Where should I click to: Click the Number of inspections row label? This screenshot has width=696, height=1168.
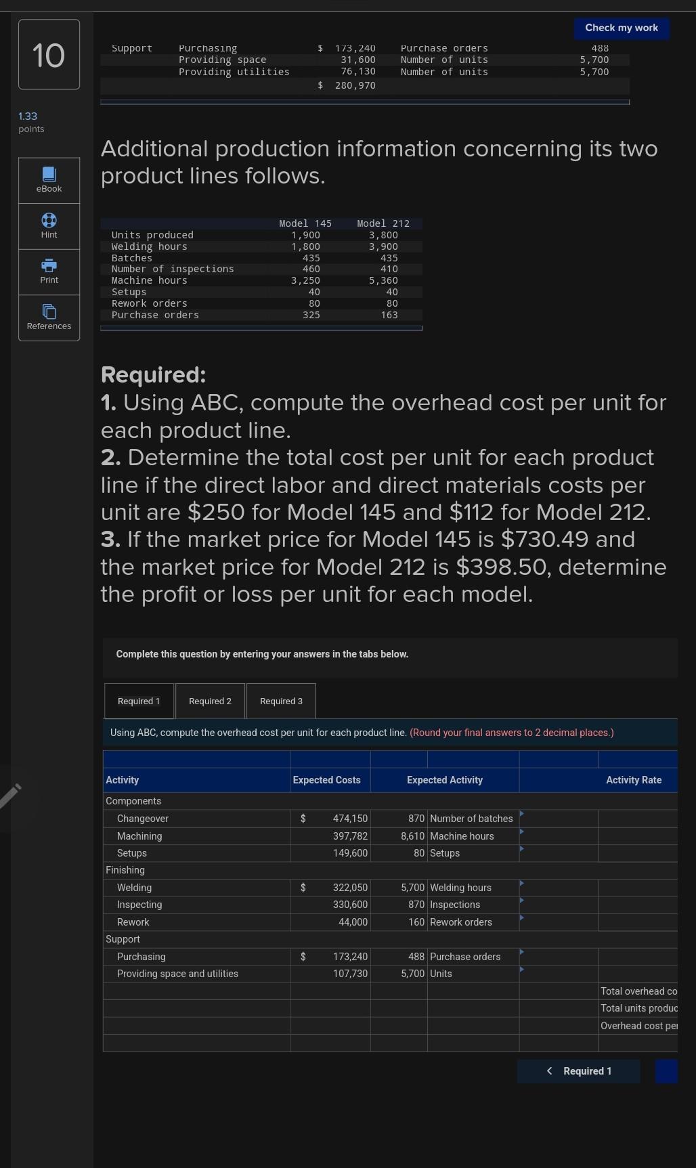pyautogui.click(x=173, y=269)
